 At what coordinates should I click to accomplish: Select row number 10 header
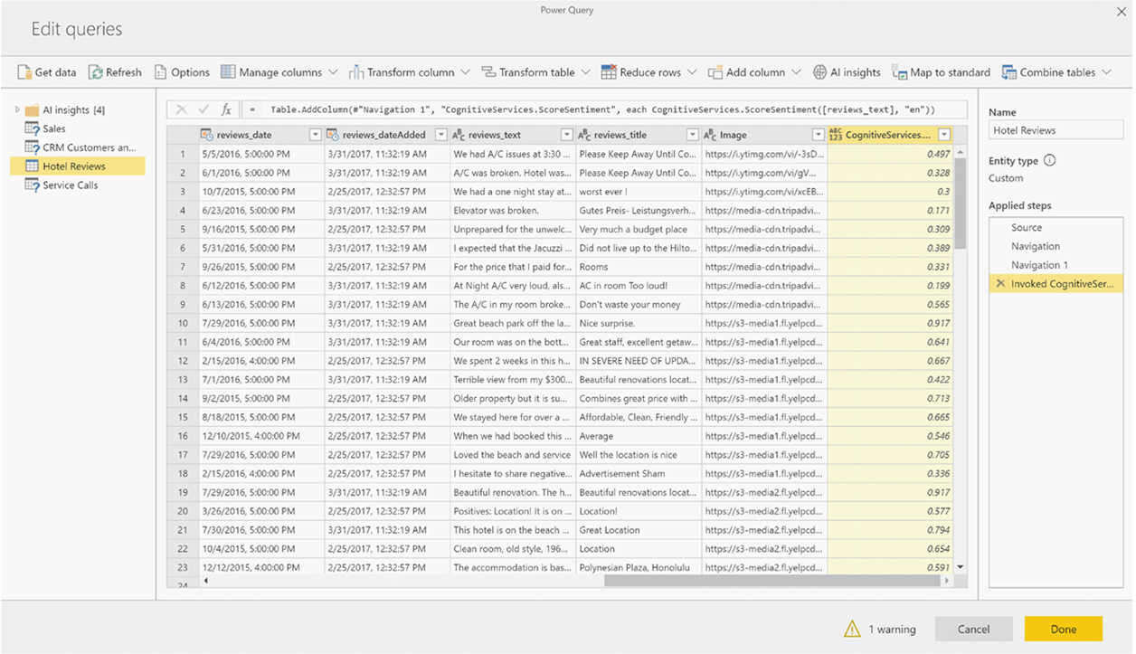click(183, 323)
